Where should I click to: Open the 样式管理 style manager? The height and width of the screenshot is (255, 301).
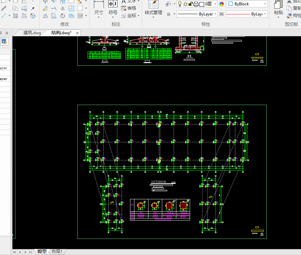pos(154,9)
